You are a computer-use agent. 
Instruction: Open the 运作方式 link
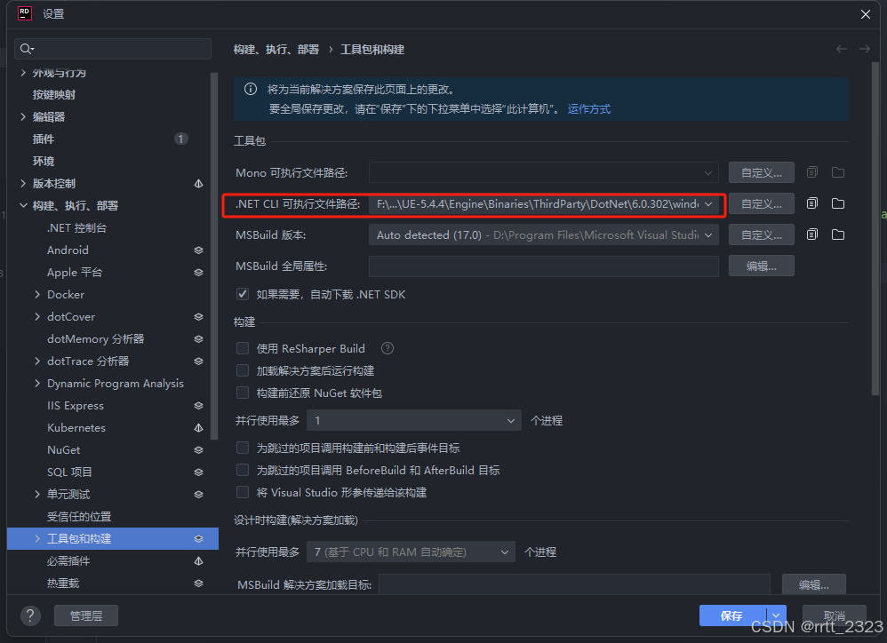pyautogui.click(x=589, y=109)
